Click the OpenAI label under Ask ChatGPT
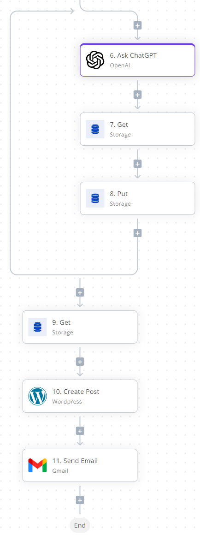Viewport: 200px width, 535px height. click(x=120, y=65)
